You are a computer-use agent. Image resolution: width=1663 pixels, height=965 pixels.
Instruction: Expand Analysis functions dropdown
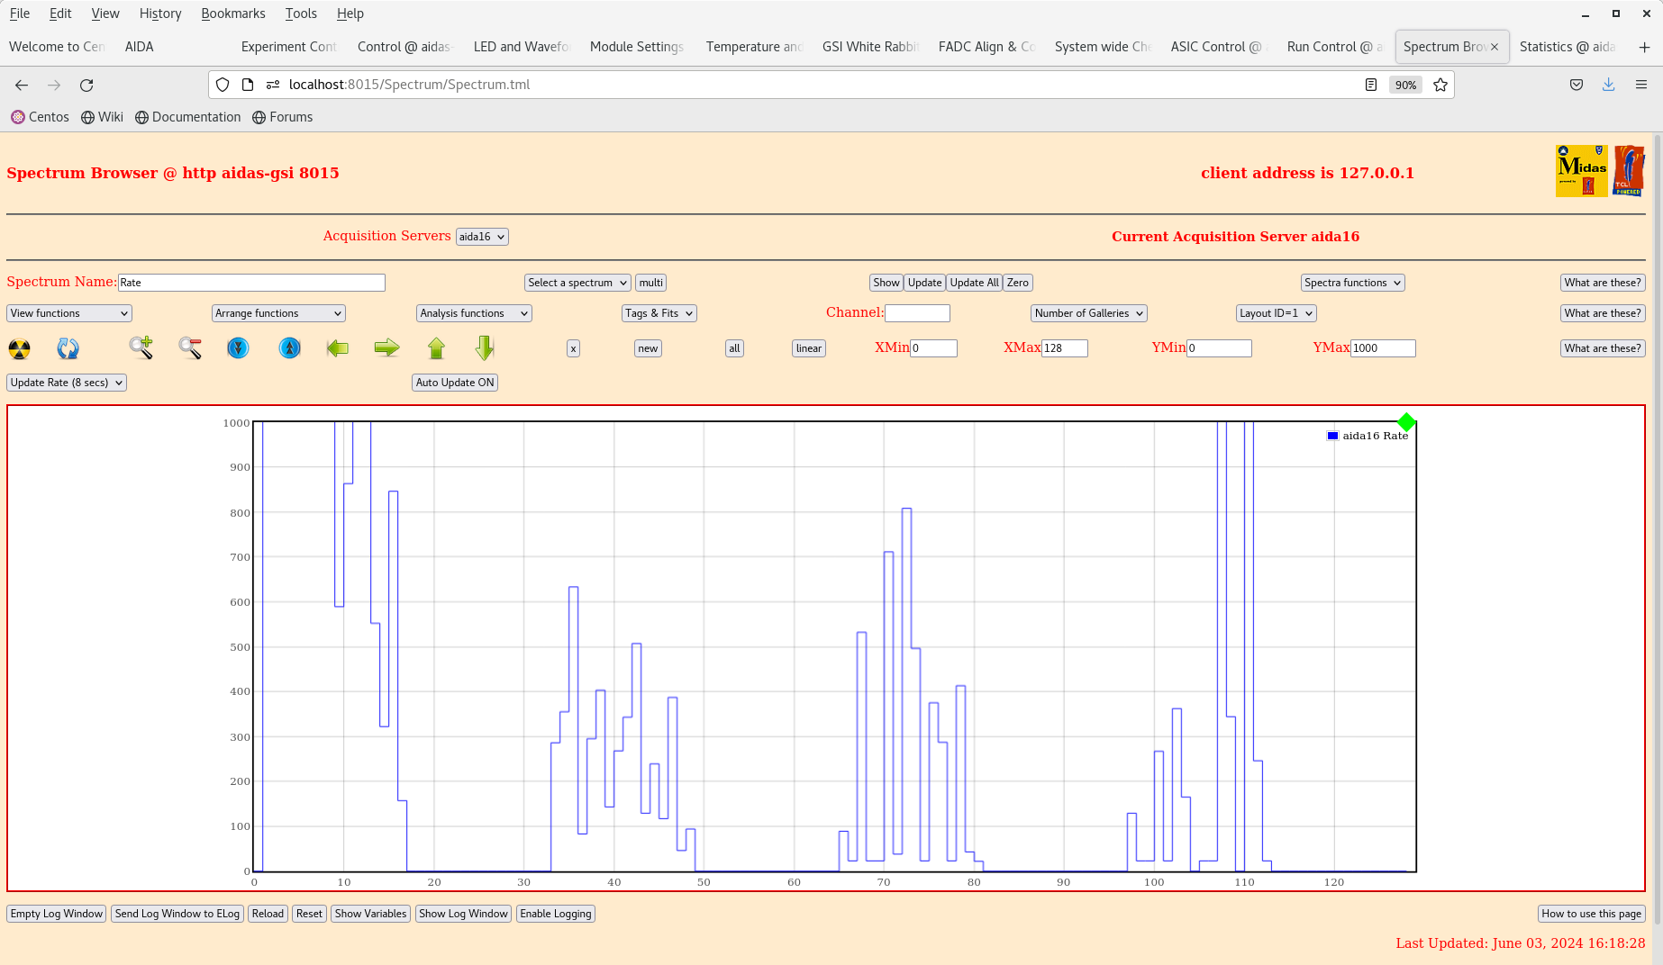pos(474,313)
